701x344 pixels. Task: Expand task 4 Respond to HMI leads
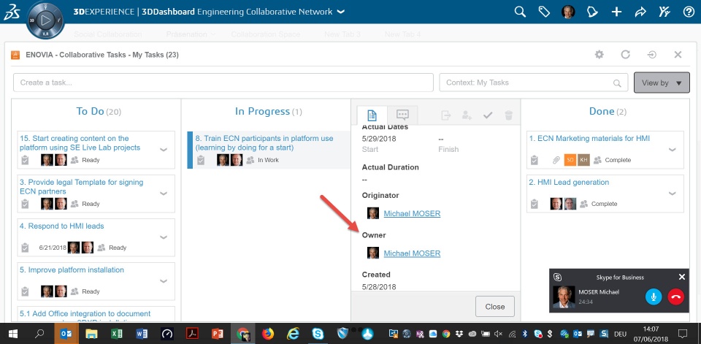pos(164,237)
